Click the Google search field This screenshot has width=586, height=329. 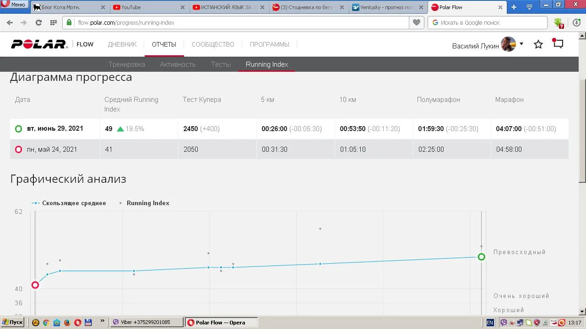point(488,22)
